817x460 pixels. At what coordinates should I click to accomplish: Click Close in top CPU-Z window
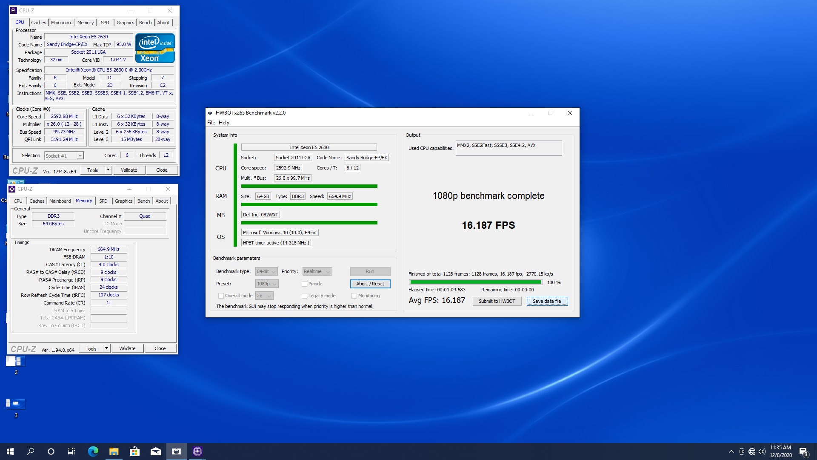coord(162,170)
